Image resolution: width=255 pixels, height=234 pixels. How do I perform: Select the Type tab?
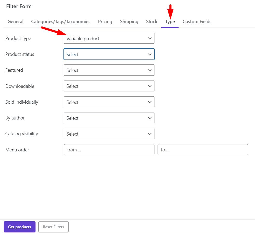click(x=170, y=22)
